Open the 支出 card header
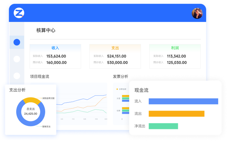229x142 pixels. pos(115,48)
